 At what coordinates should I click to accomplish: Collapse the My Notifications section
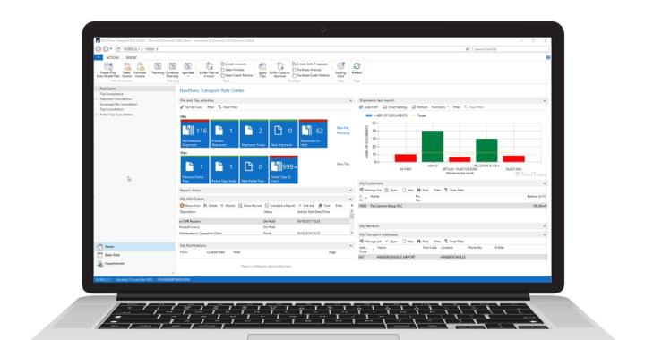[x=351, y=245]
